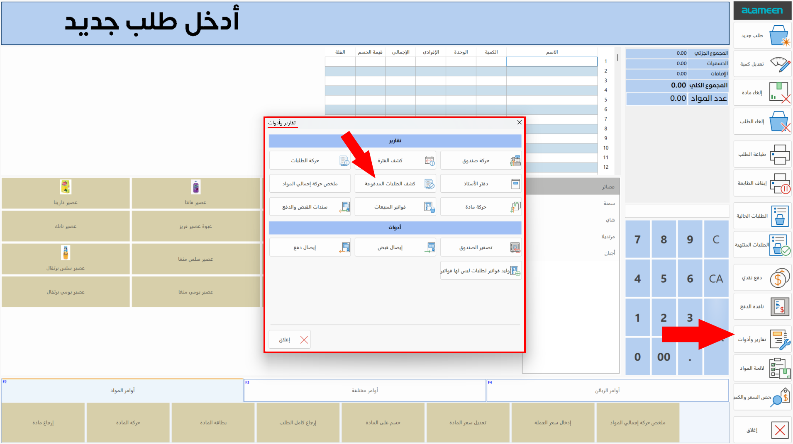Viewport: 793px width, 444px height.
Task: Open period statement report (كشف الفترة)
Action: 395,160
